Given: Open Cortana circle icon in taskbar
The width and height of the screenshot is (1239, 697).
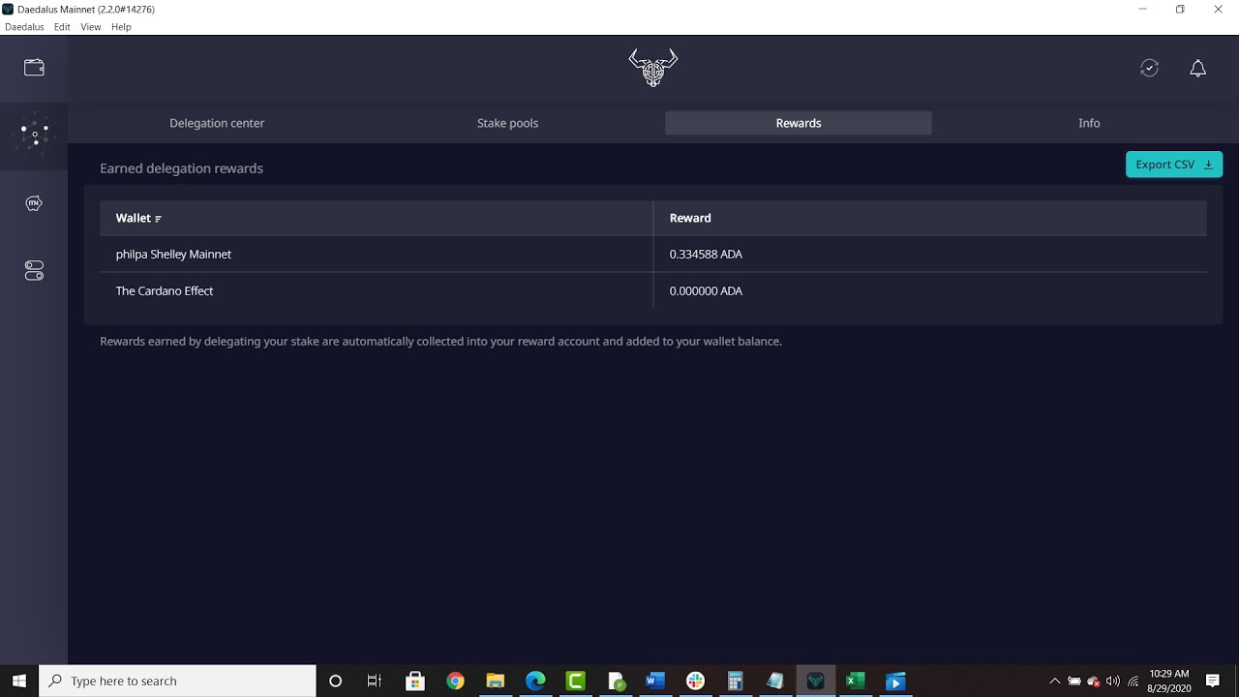Looking at the screenshot, I should tap(336, 681).
